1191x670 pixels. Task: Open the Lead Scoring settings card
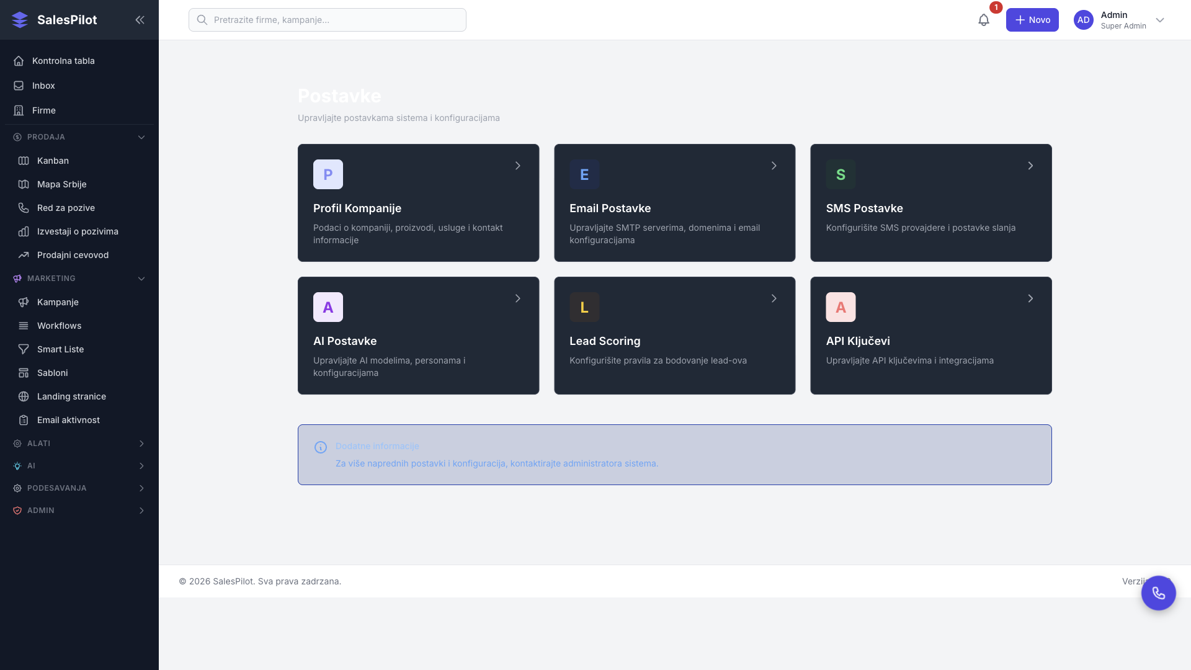(674, 336)
